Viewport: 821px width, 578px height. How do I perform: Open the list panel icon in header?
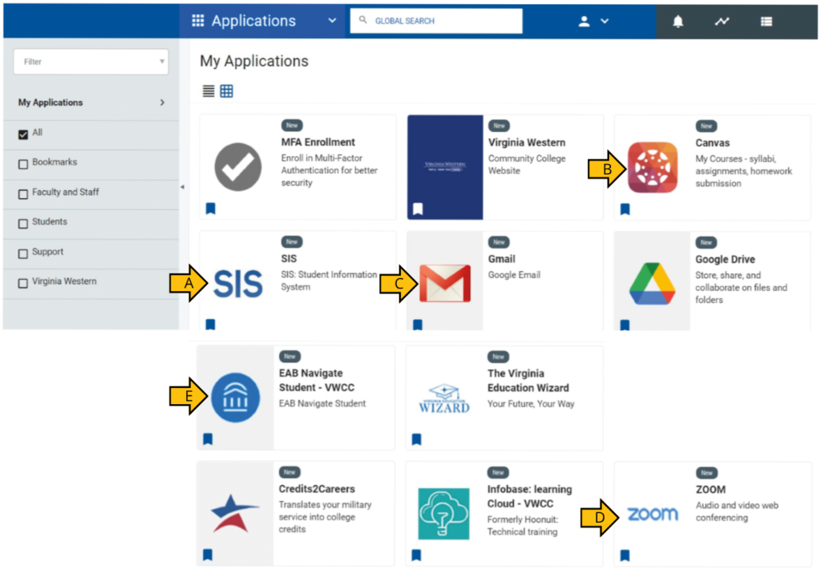point(766,21)
